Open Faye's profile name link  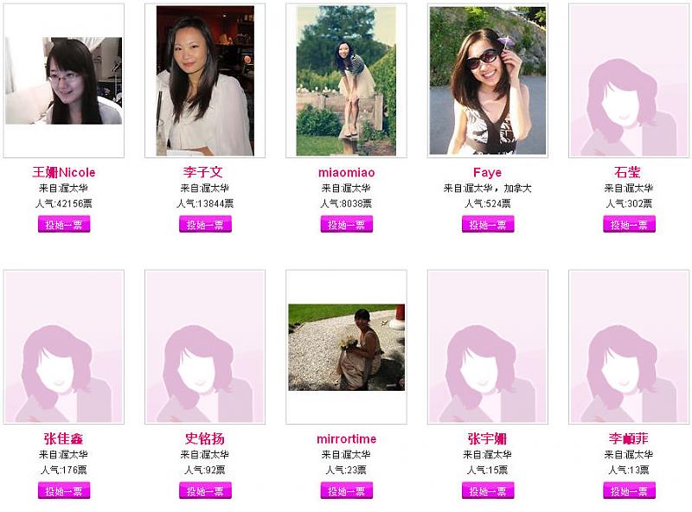coord(487,173)
